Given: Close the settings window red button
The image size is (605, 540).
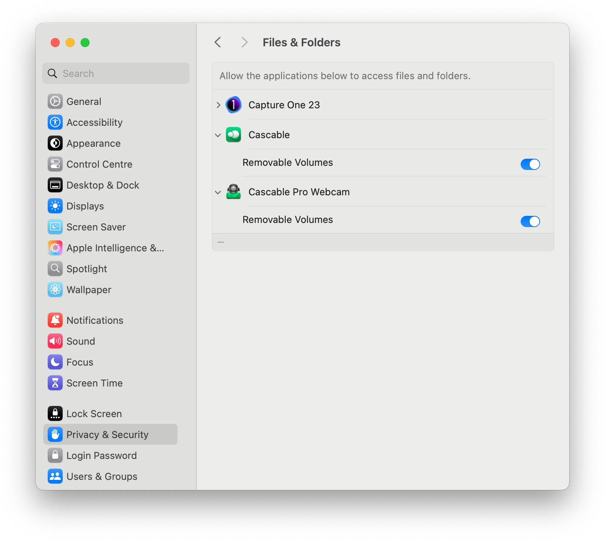Looking at the screenshot, I should (55, 43).
